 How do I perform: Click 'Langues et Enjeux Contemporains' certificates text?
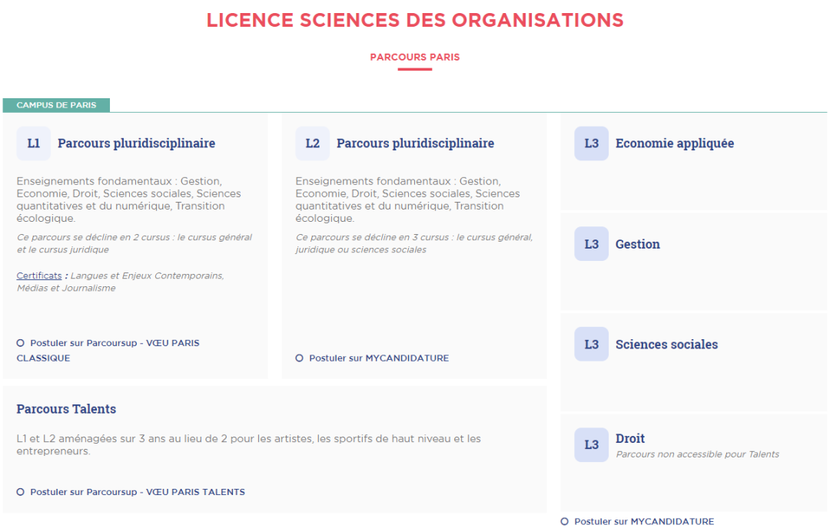[x=120, y=282]
